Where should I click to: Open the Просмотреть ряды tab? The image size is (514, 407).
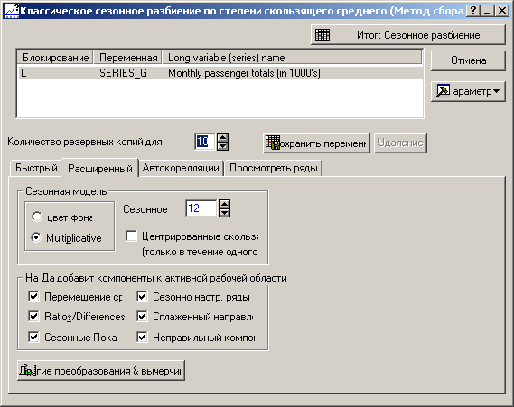[x=273, y=168]
